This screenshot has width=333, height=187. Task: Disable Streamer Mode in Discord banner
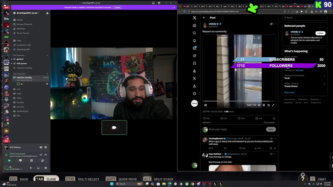point(117,7)
